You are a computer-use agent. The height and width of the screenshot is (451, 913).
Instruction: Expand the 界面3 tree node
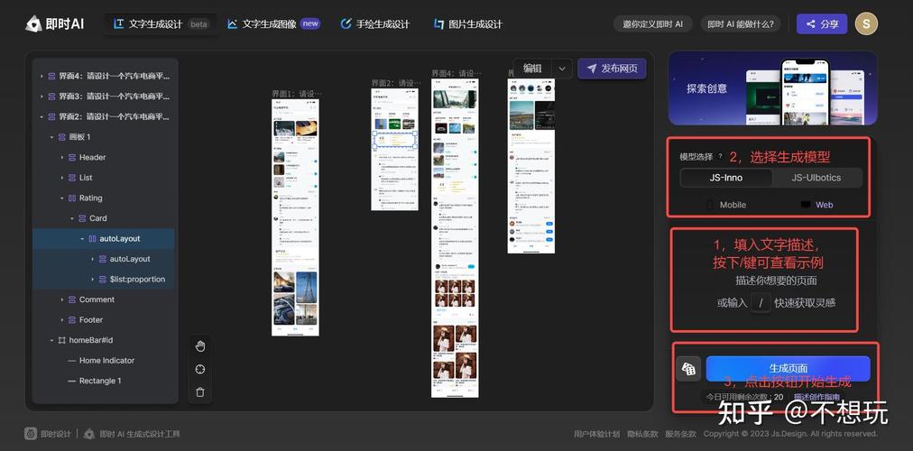(41, 97)
